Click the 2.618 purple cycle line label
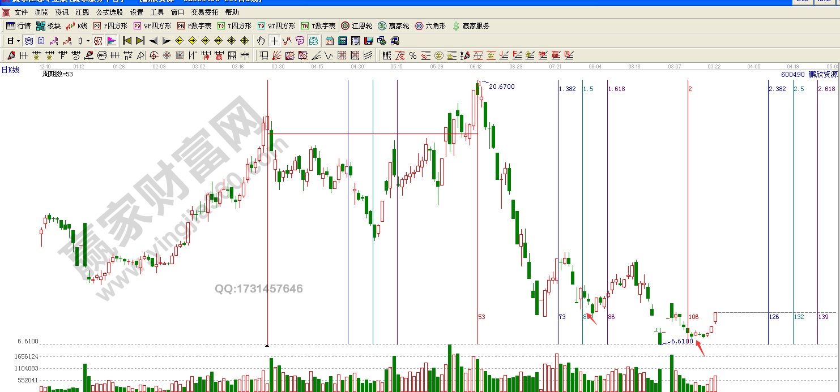The width and height of the screenshot is (840, 392). point(826,89)
